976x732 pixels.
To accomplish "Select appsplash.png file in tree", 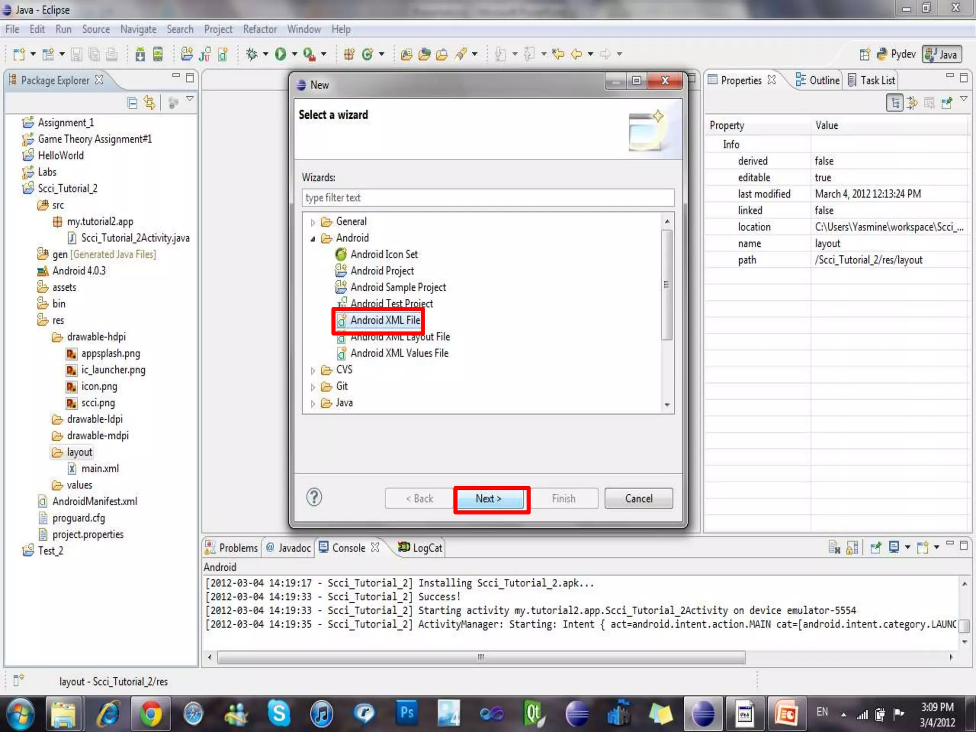I will (x=103, y=354).
